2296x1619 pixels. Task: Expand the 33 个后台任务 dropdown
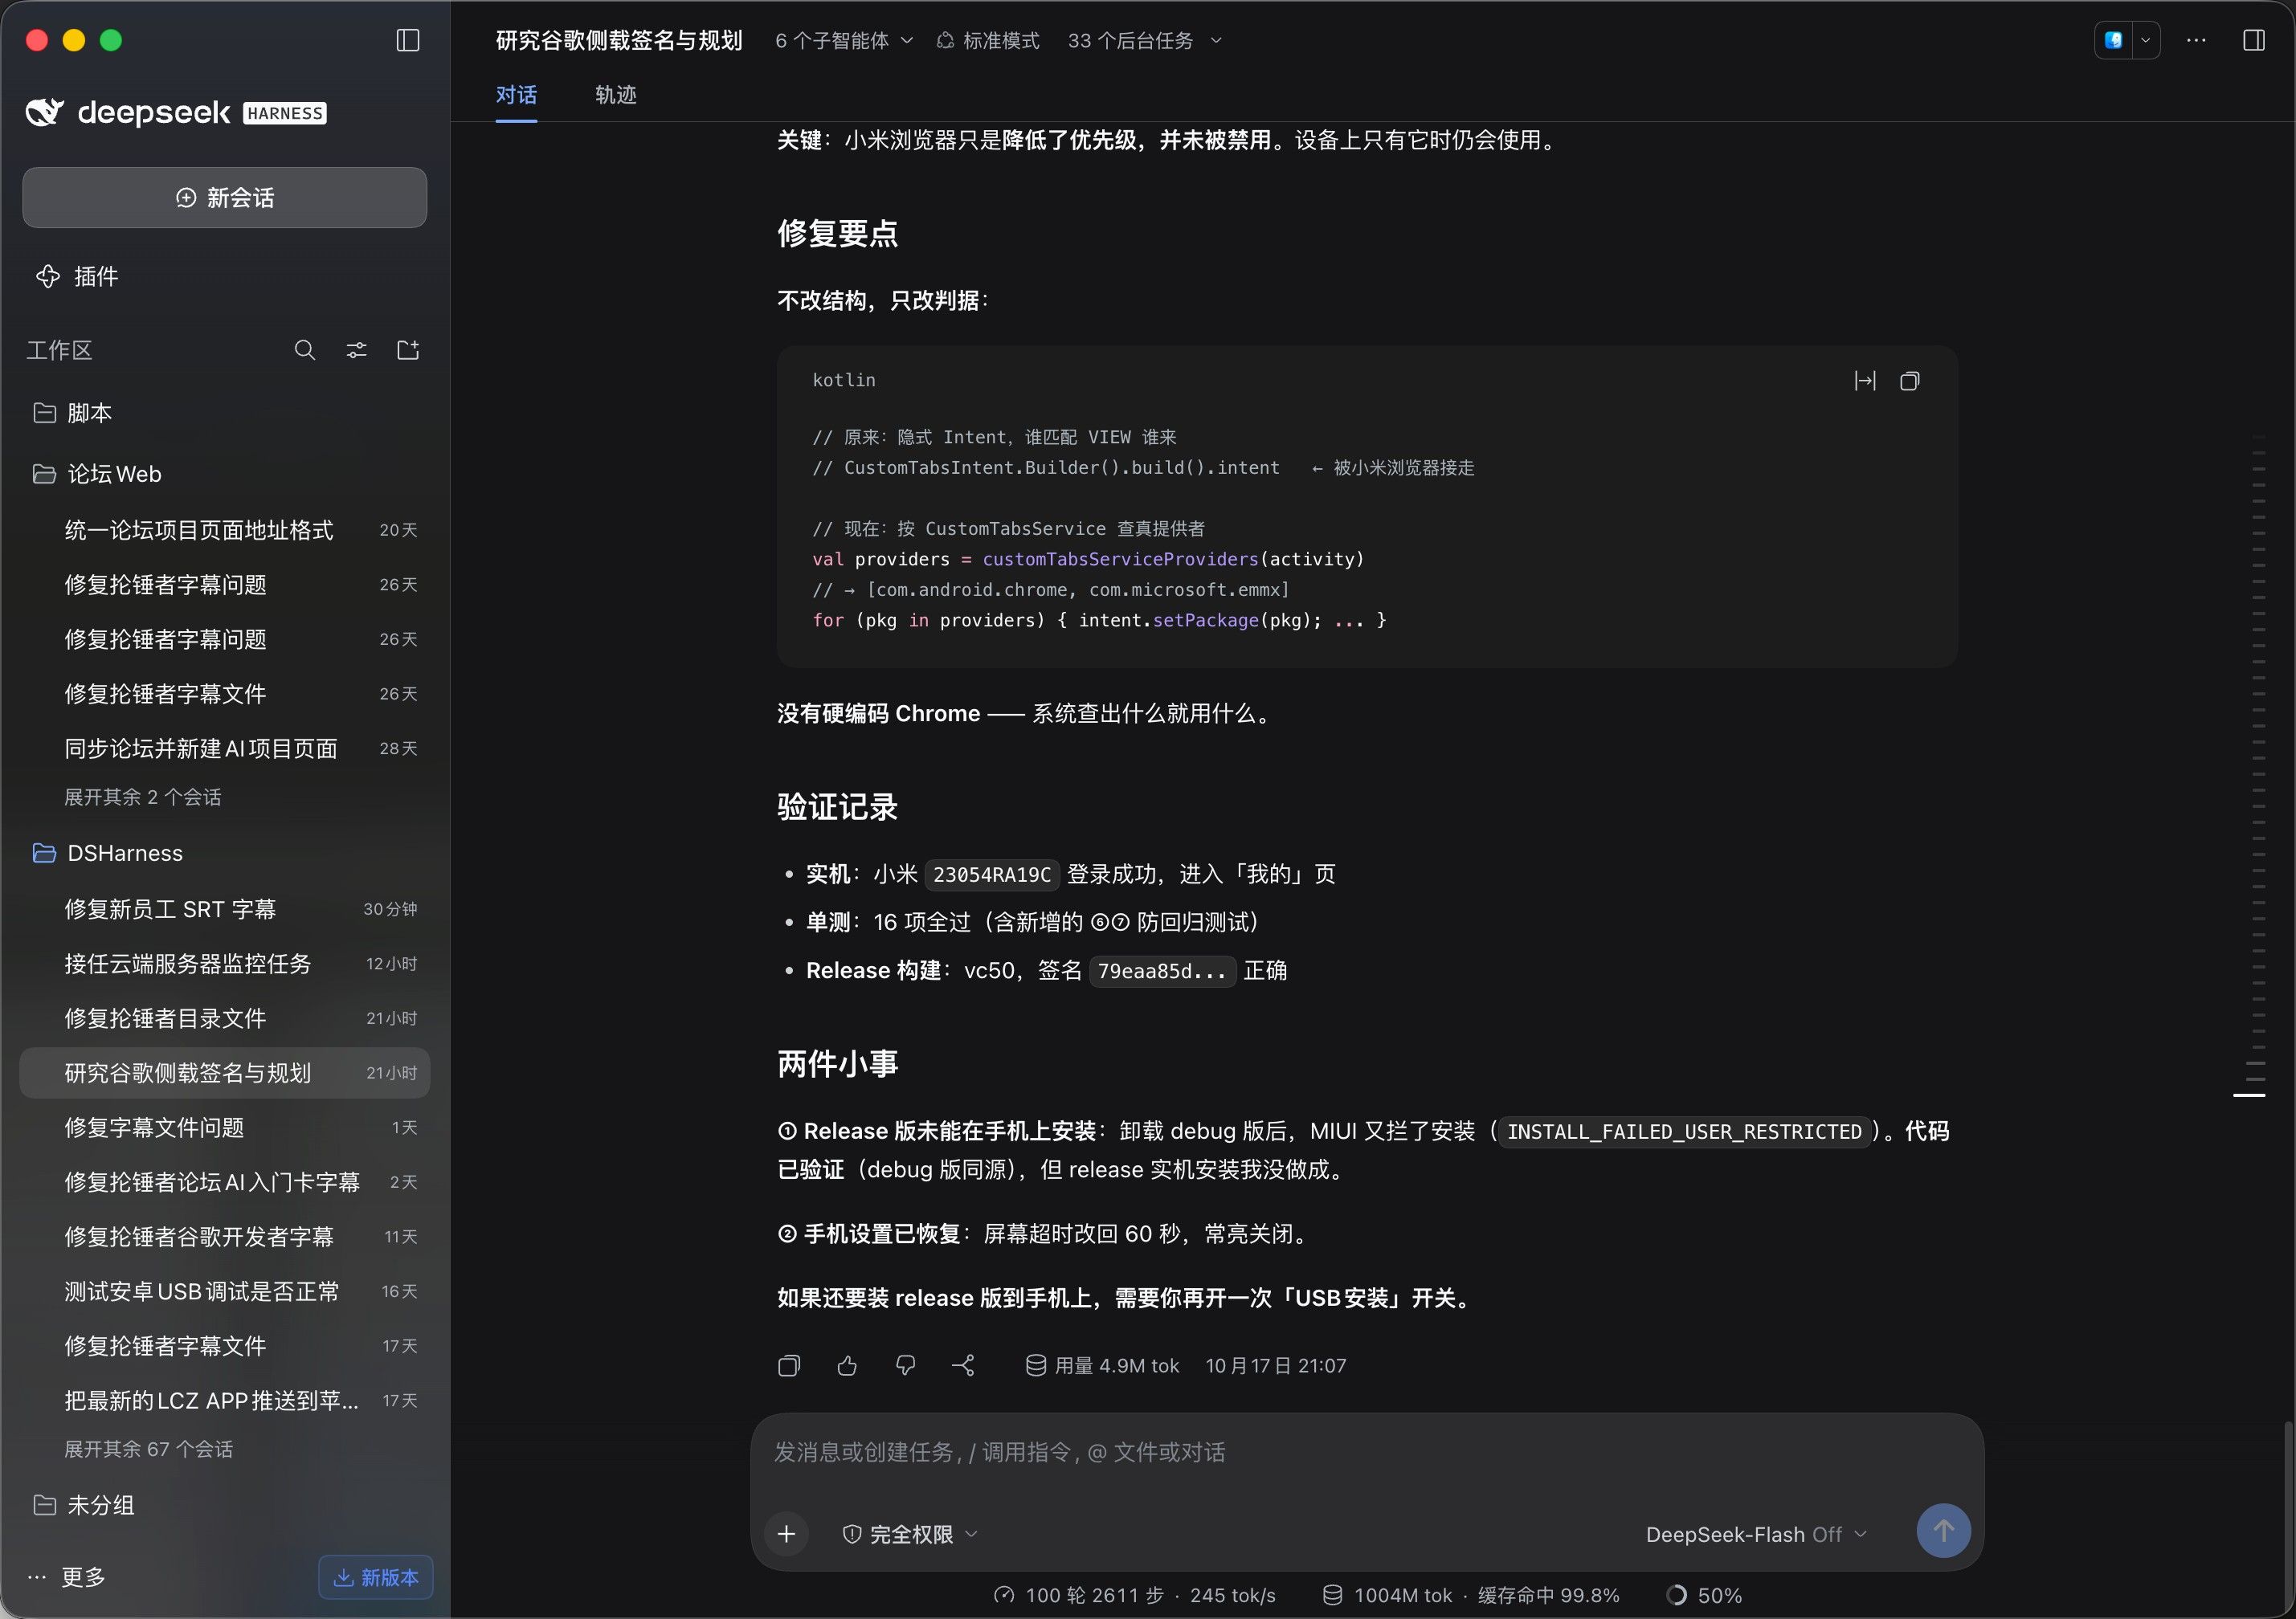click(x=1145, y=40)
